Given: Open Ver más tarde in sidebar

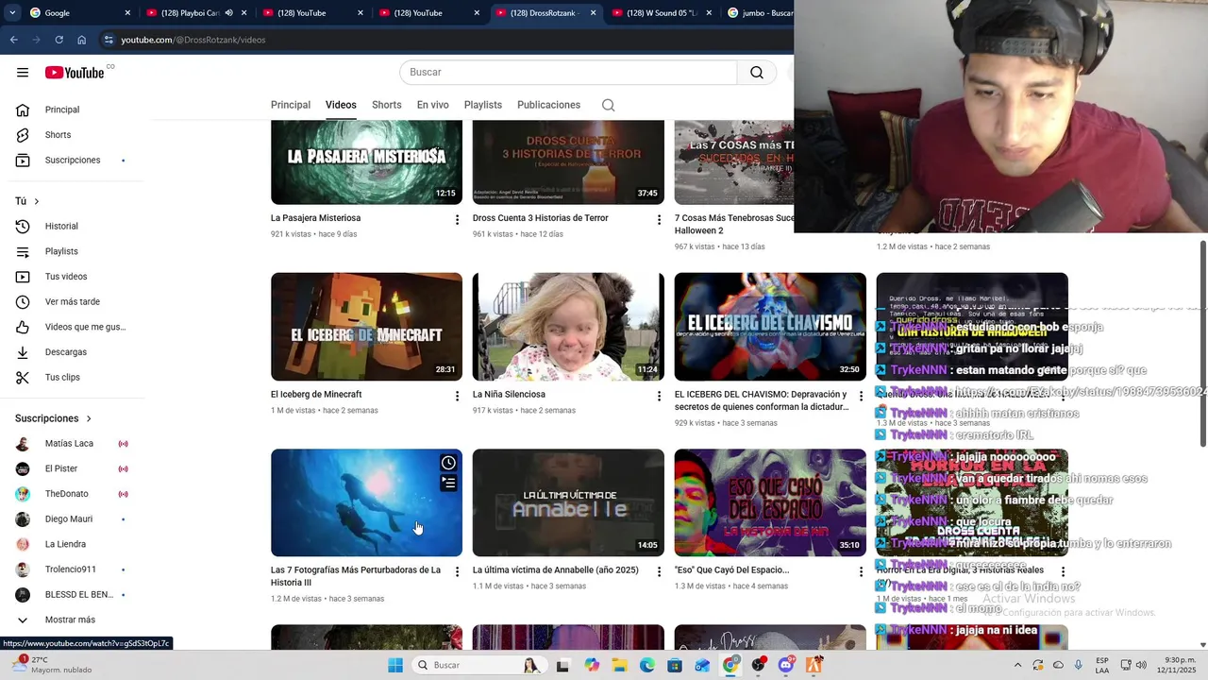Looking at the screenshot, I should (74, 301).
